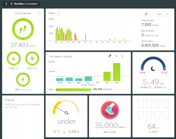Open the steps metric dropdown
The height and width of the screenshot is (139, 176).
[x=147, y=14]
